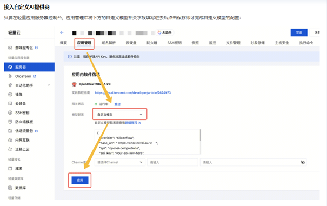The height and width of the screenshot is (206, 327).
Task: Open the AI助手 assistant button
Action: (x=164, y=32)
